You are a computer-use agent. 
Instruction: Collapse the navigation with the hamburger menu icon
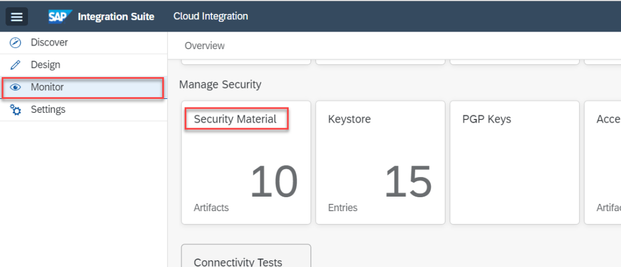point(17,16)
